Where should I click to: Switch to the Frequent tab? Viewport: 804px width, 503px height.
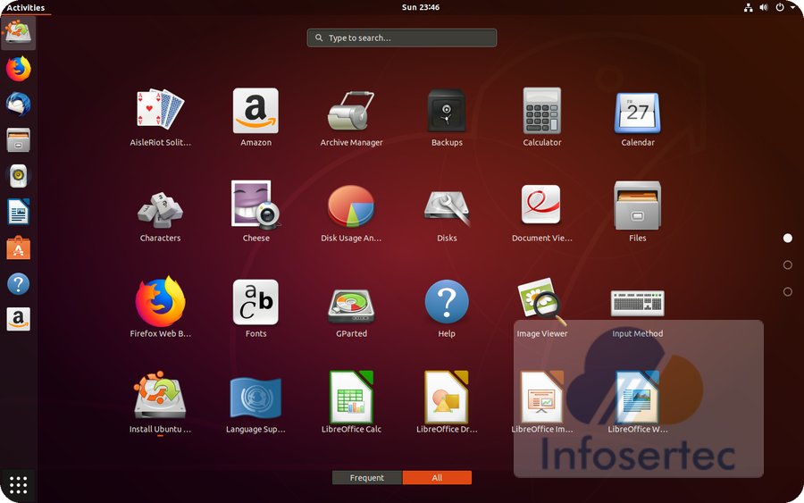367,478
